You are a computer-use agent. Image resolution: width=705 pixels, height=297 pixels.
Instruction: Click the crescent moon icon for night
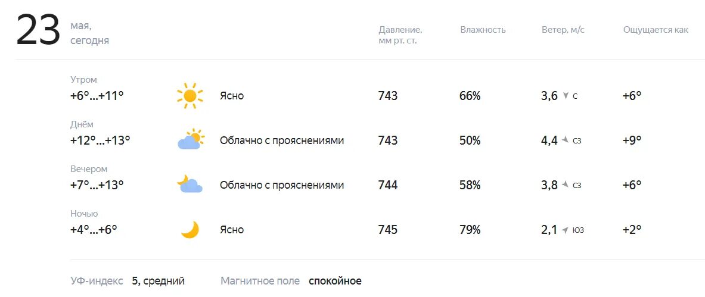click(x=190, y=230)
